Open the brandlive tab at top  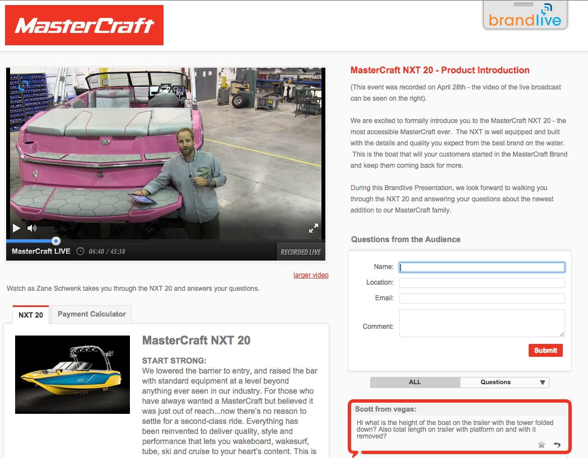525,16
